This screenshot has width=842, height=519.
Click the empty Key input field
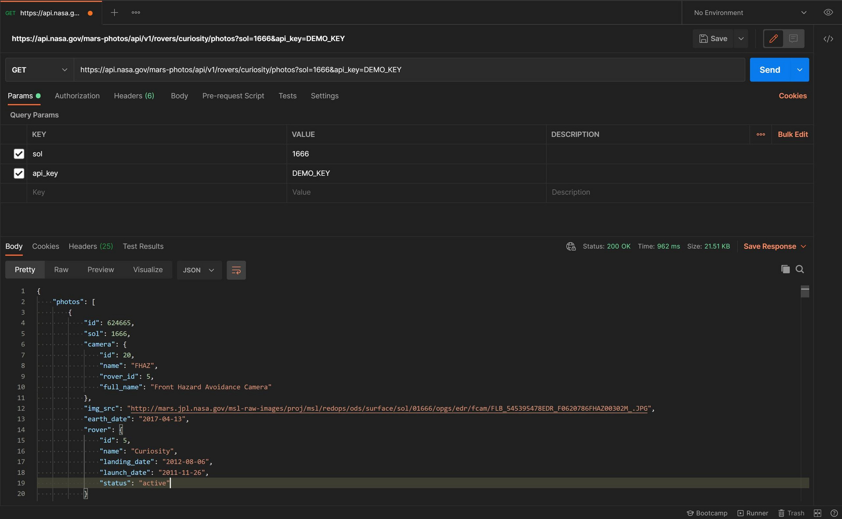(157, 192)
